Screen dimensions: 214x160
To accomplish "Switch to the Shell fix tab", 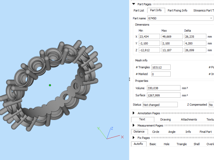I will click(197, 144).
